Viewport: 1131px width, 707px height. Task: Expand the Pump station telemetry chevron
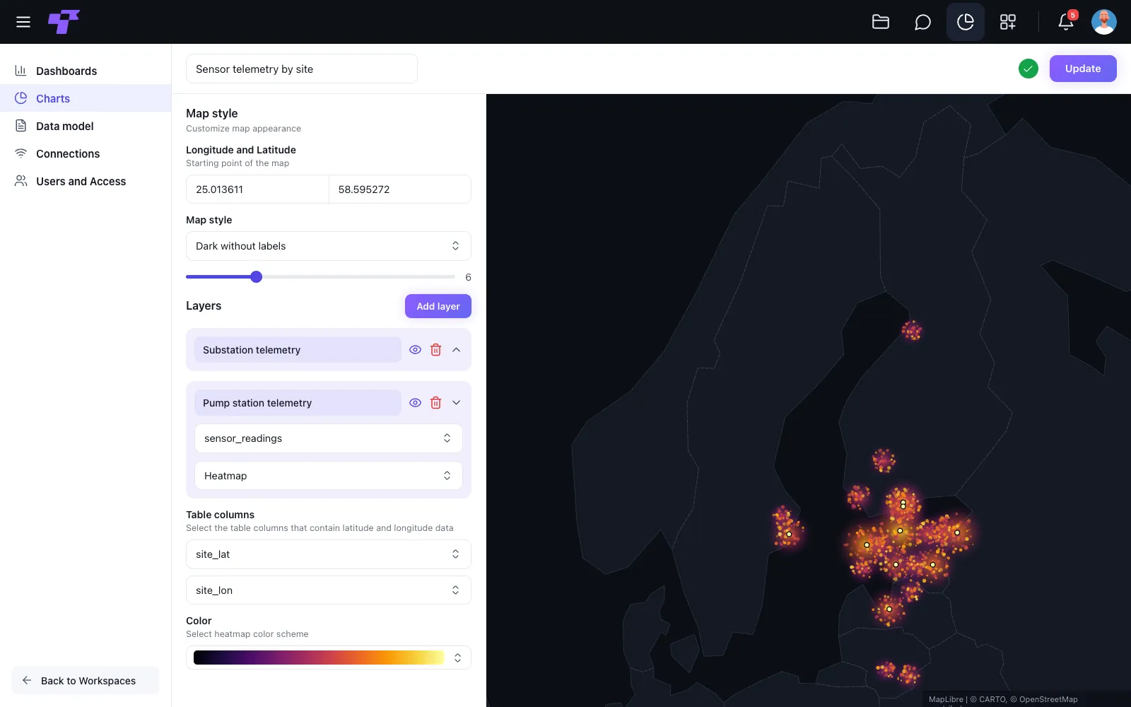(x=456, y=403)
